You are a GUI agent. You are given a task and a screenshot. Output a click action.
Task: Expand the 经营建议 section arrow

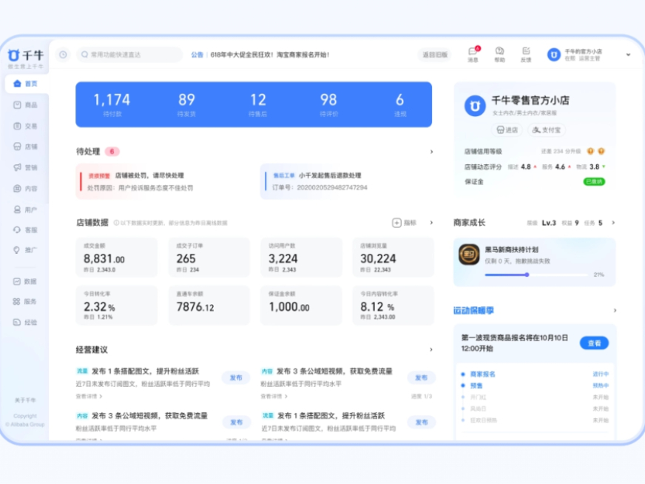431,349
